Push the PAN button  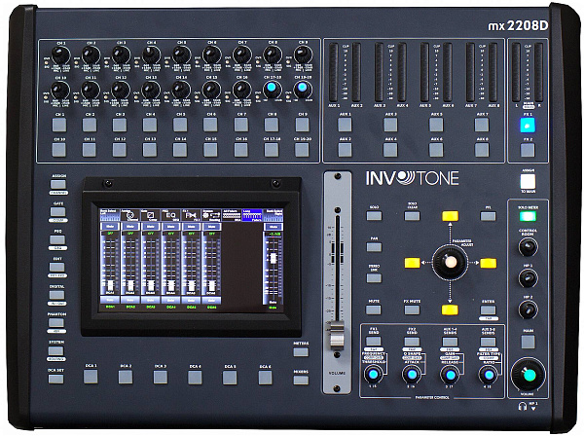(374, 247)
